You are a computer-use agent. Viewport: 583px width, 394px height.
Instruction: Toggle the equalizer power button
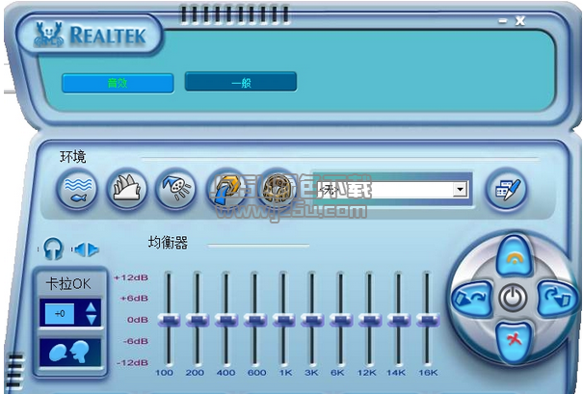[x=513, y=298]
